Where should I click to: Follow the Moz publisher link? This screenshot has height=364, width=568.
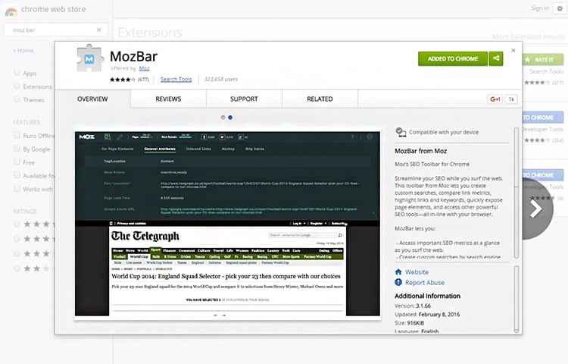(144, 68)
